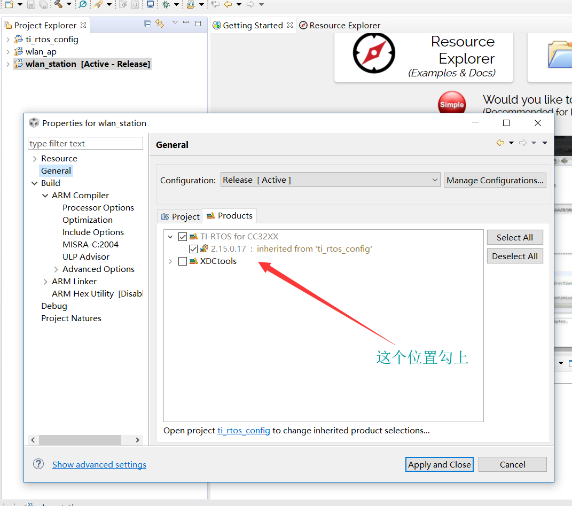Click the Select All button

[515, 237]
